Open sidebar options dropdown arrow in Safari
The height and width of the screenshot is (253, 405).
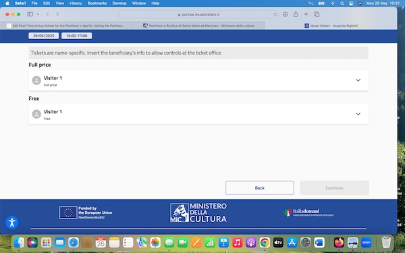click(38, 14)
